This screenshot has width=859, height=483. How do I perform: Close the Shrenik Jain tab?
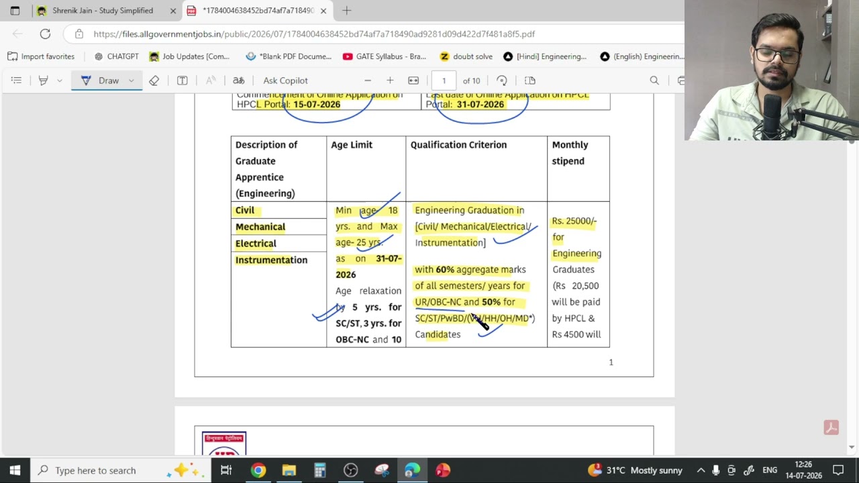(173, 11)
